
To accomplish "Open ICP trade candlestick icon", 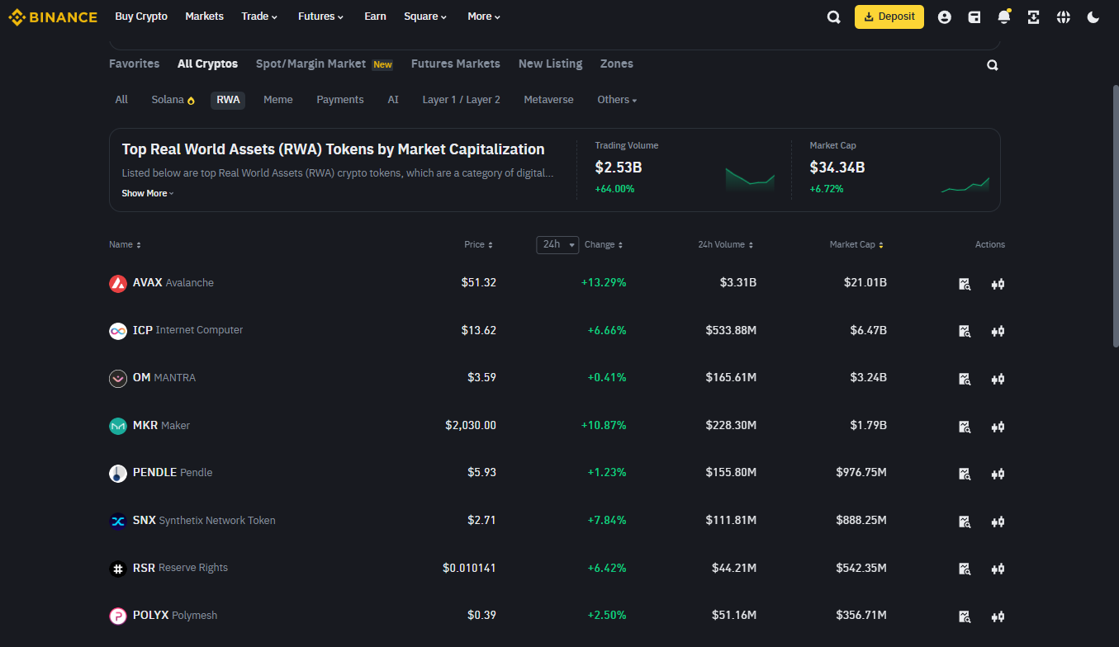I will (998, 331).
